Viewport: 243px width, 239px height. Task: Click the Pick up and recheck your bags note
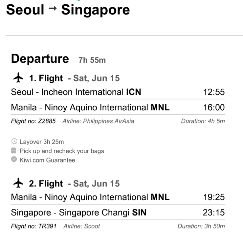coord(62,151)
